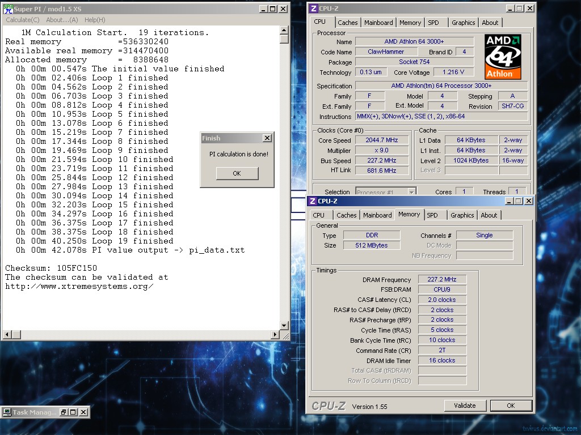The image size is (581, 435).
Task: Click the Loop 19 finished line
Action: click(95, 241)
